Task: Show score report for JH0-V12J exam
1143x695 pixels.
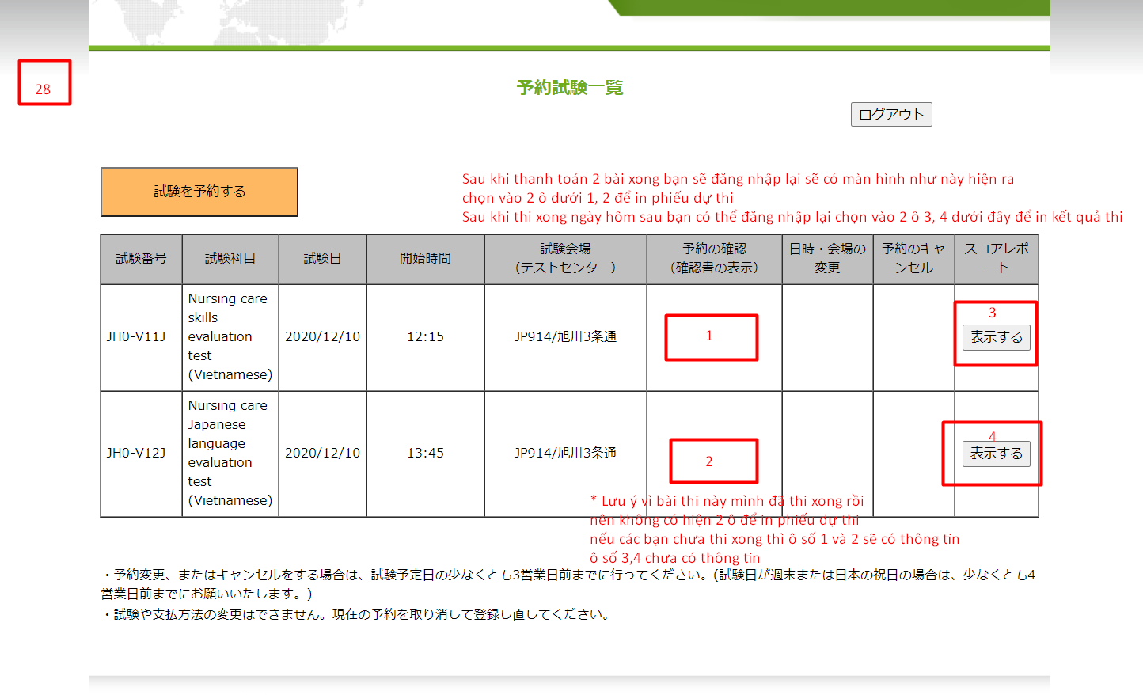Action: coord(996,454)
